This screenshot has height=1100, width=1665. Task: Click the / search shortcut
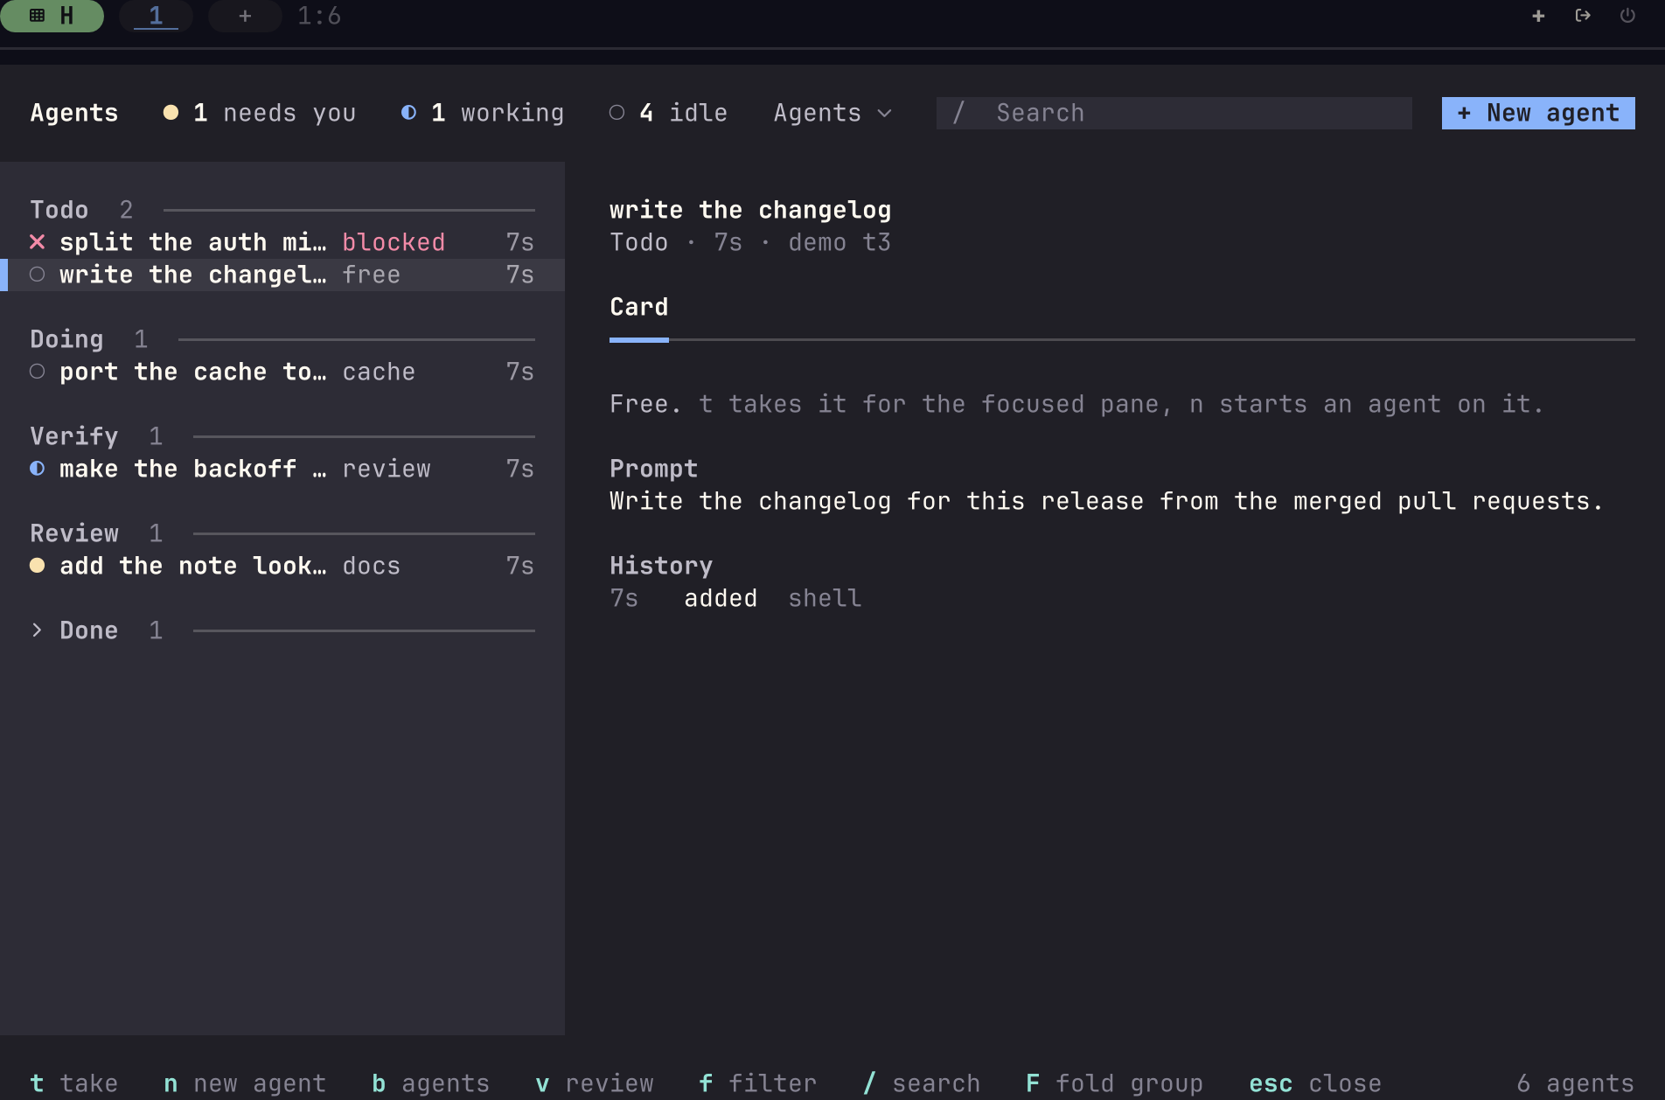(921, 1083)
